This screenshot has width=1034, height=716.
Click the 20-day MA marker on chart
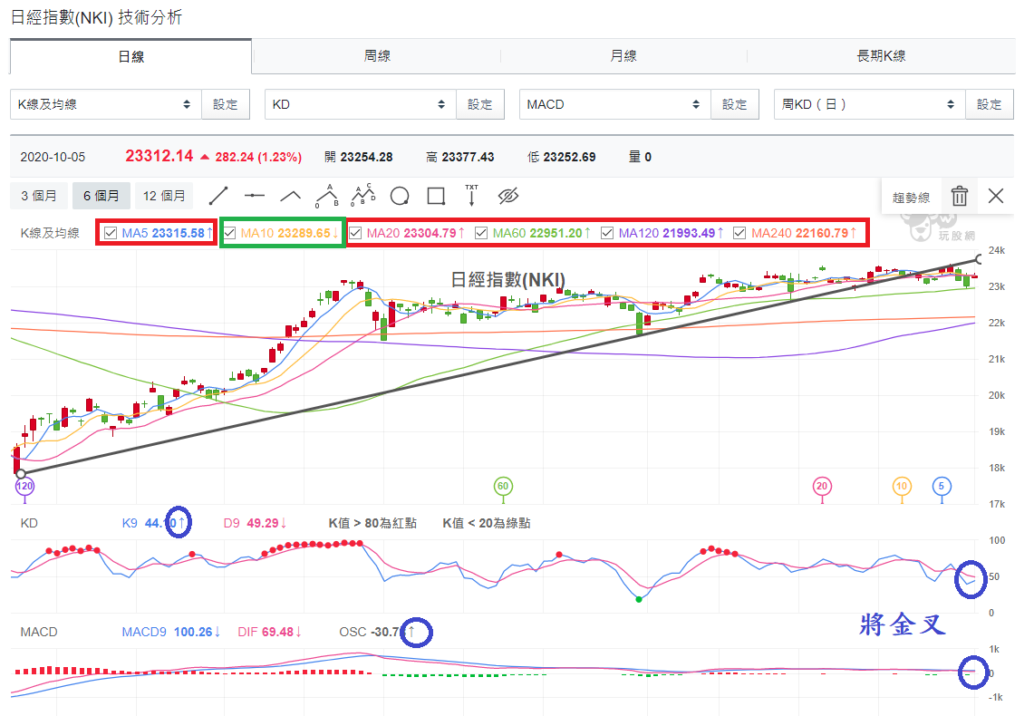point(822,487)
